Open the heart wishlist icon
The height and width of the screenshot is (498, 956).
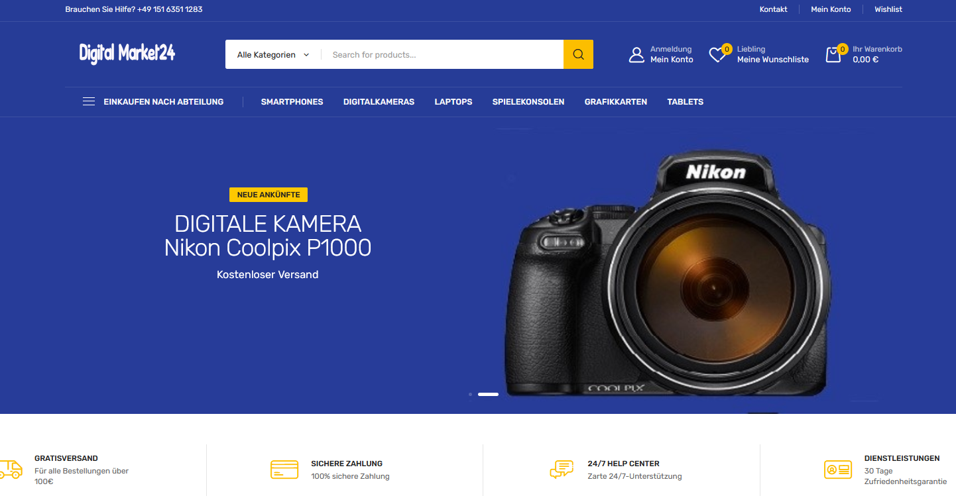click(x=717, y=55)
